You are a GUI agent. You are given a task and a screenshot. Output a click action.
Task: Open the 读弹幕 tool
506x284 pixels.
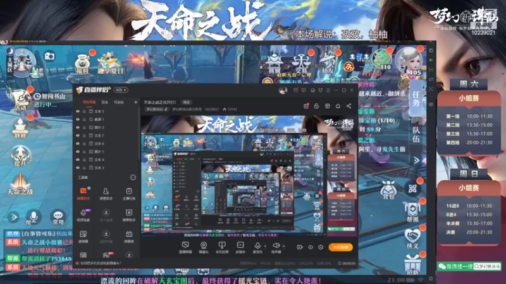[83, 236]
